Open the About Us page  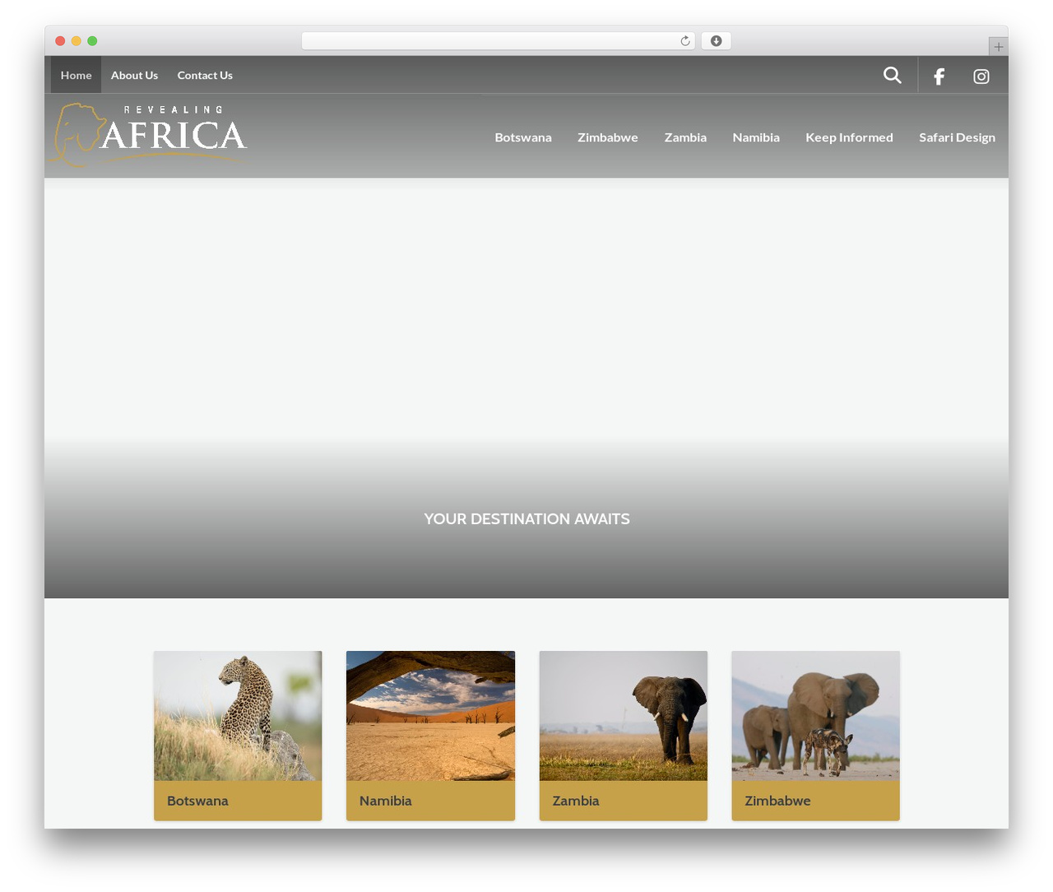click(x=134, y=75)
